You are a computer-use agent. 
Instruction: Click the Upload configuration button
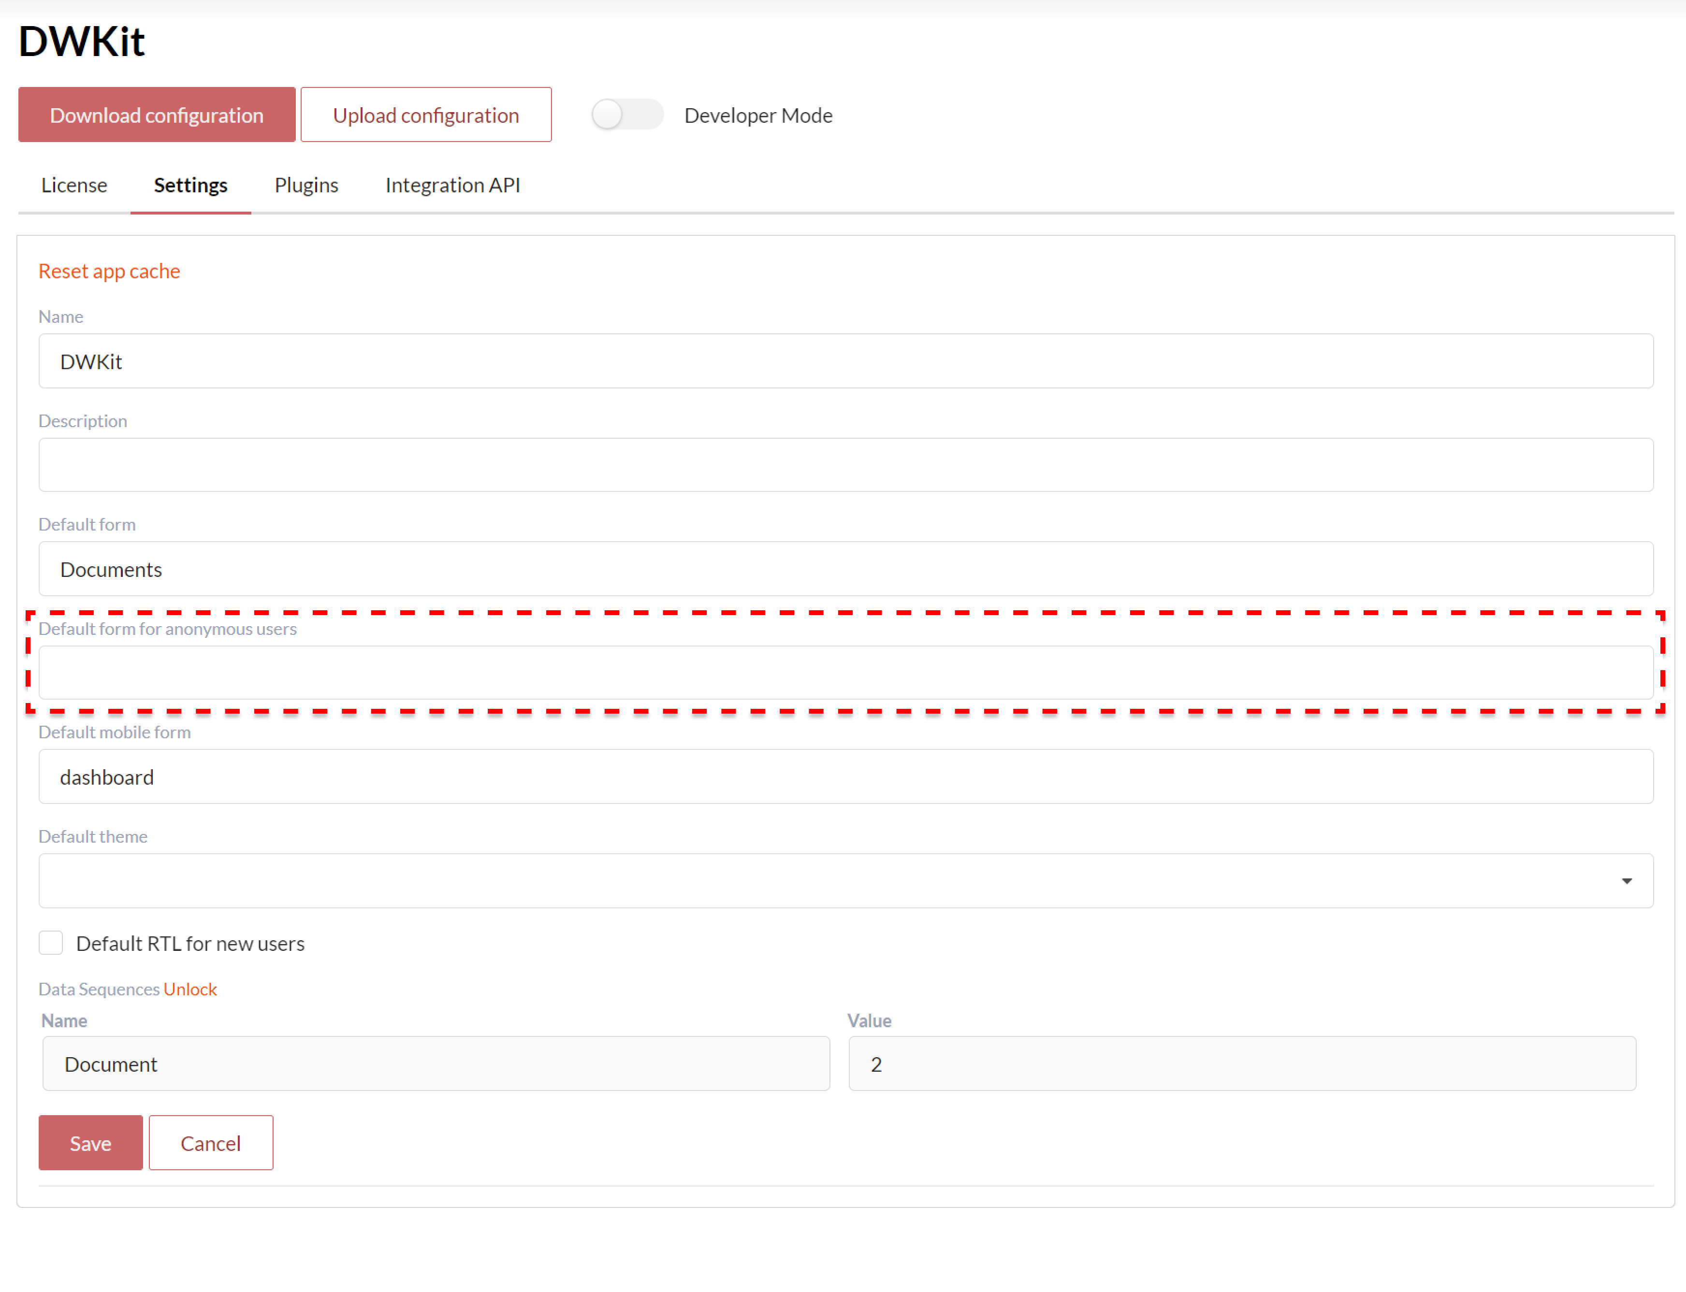[x=426, y=115]
